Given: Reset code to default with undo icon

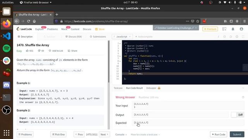Looking at the screenshot, I should point(231,37).
